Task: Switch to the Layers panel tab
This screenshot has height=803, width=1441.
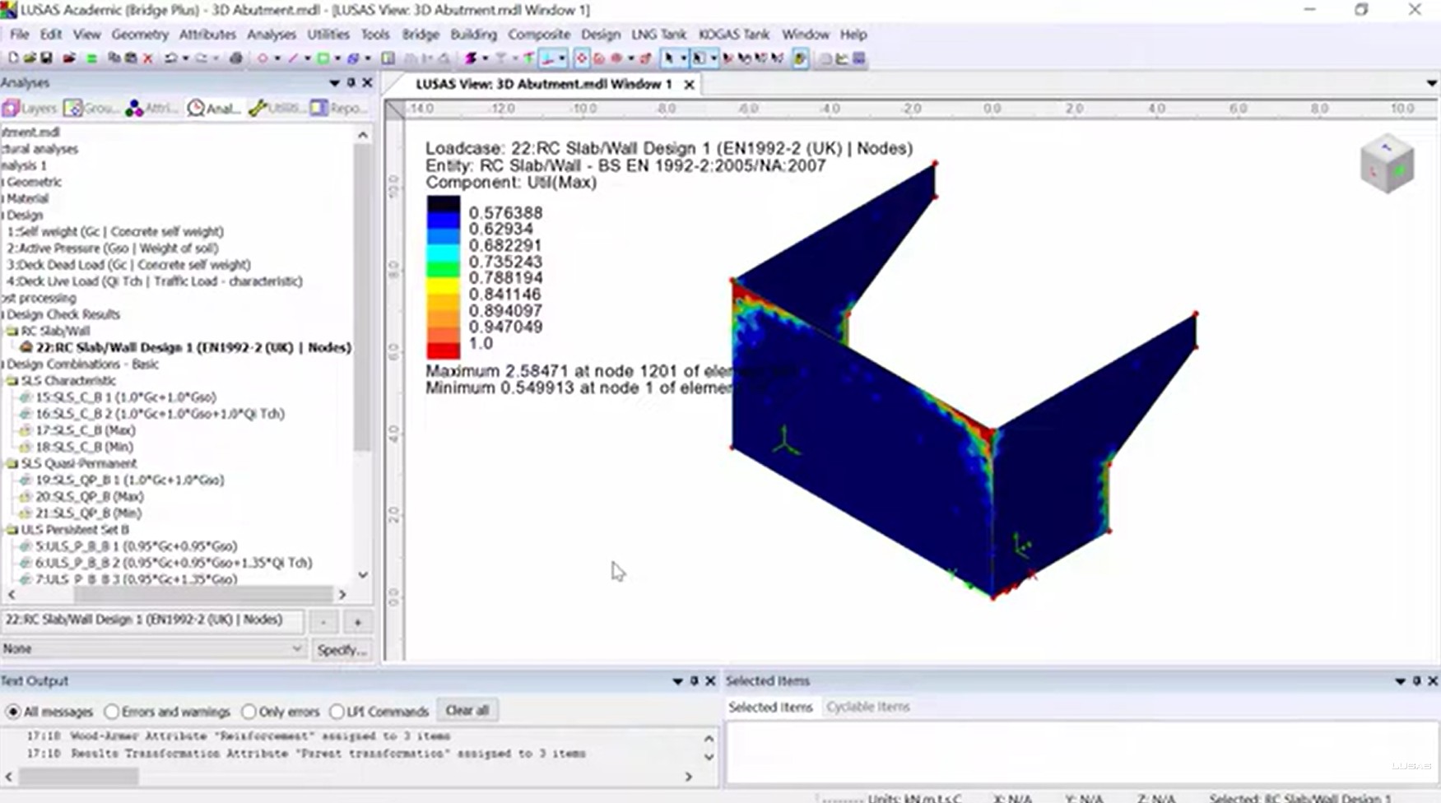Action: (33, 108)
